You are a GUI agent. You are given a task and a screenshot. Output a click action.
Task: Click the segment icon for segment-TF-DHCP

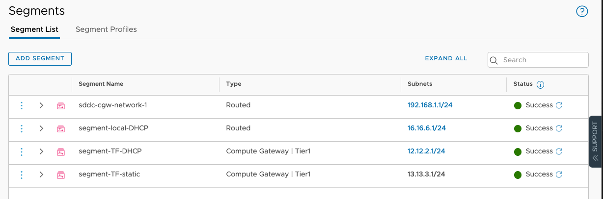[x=61, y=151]
